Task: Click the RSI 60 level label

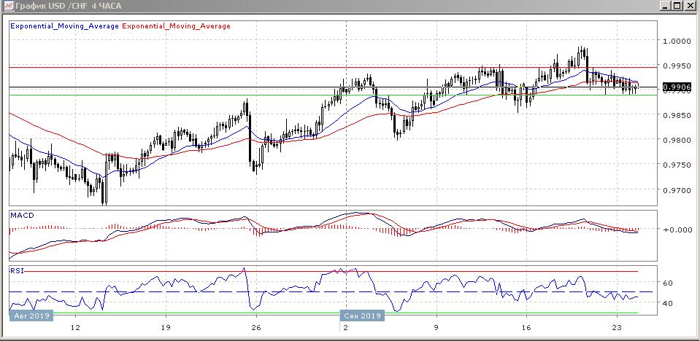Action: 668,283
